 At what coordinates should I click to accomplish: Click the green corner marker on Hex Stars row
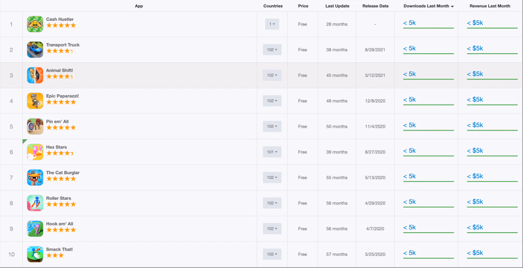(x=24, y=141)
